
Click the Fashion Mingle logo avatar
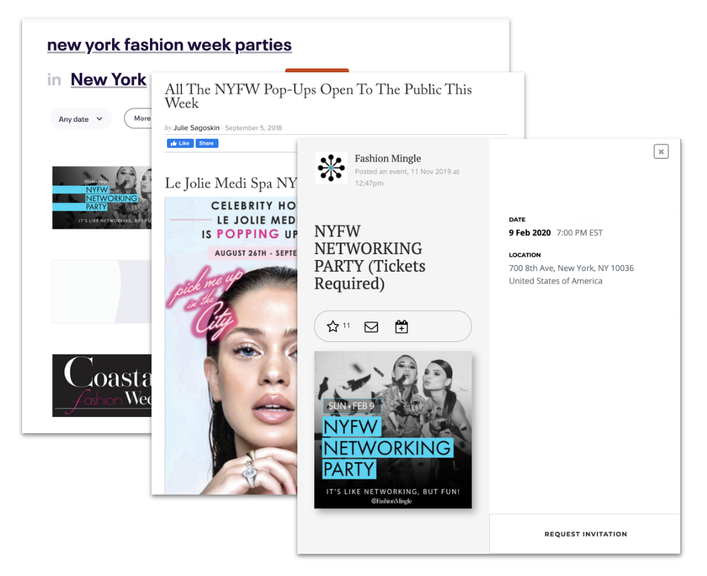pos(331,168)
